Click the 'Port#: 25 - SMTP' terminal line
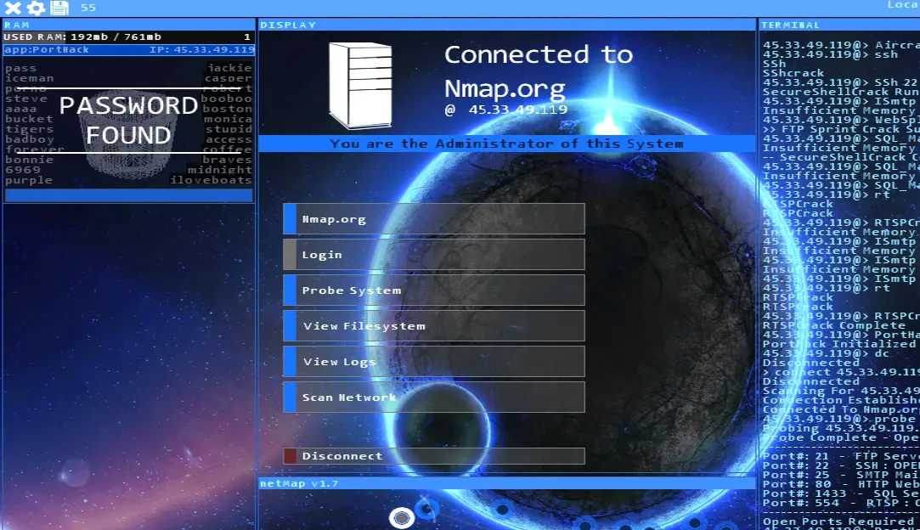The height and width of the screenshot is (530, 920). tap(841, 475)
